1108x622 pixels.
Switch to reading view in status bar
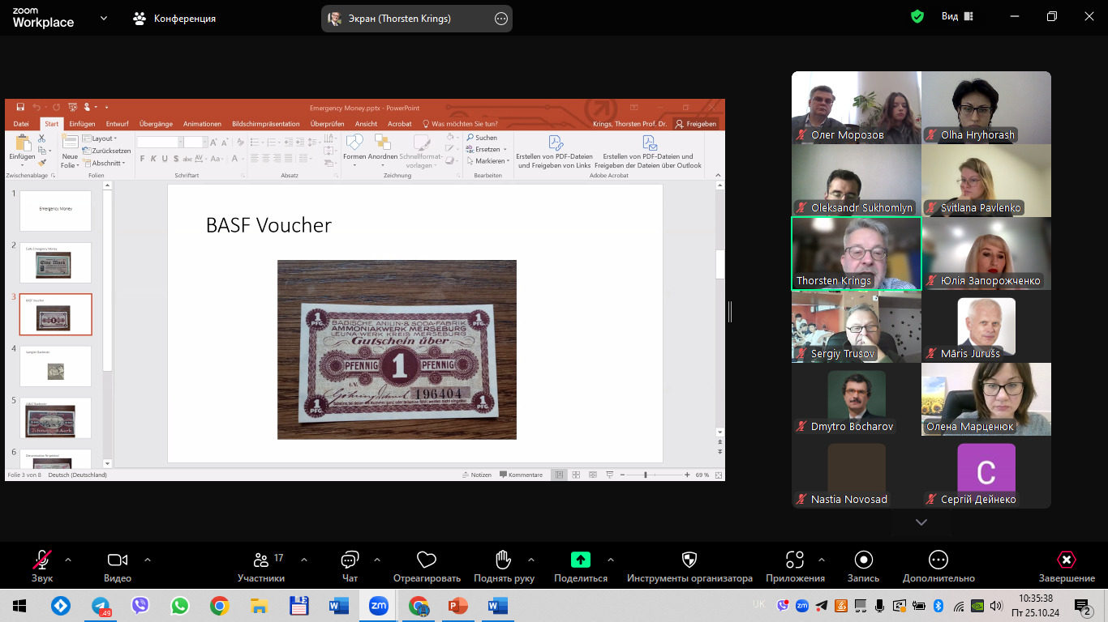[x=593, y=475]
